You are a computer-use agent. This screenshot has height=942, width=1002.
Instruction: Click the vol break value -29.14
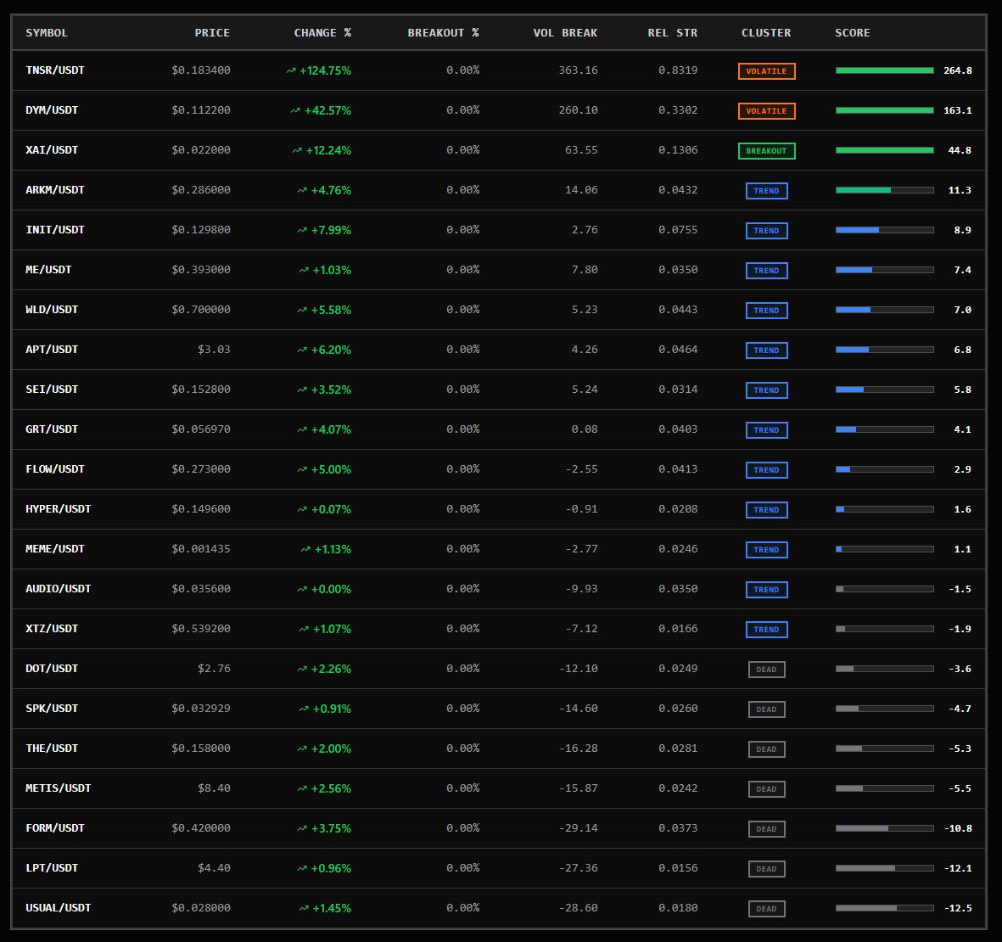[x=579, y=828]
